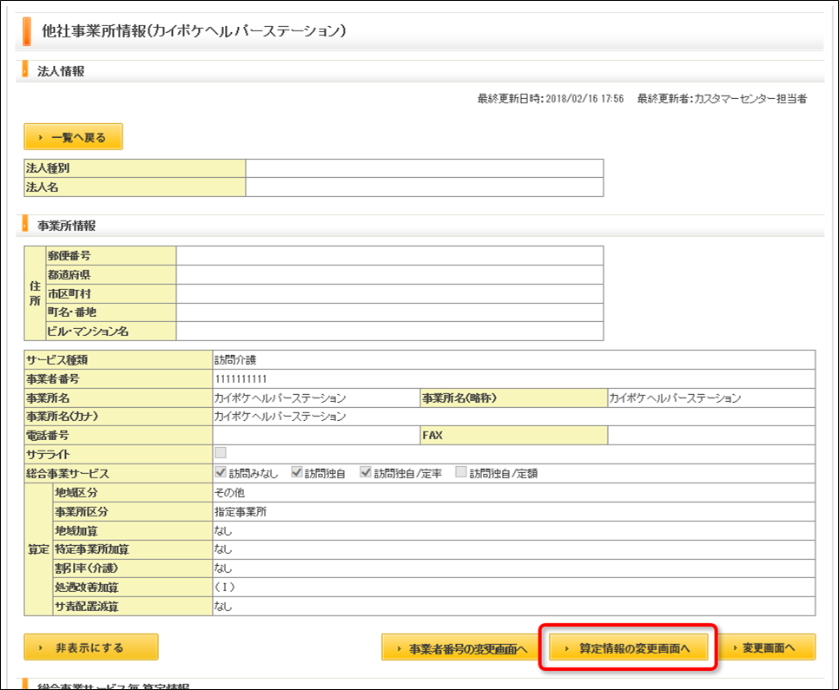Click the 事業所名(略称) label cell

[514, 398]
